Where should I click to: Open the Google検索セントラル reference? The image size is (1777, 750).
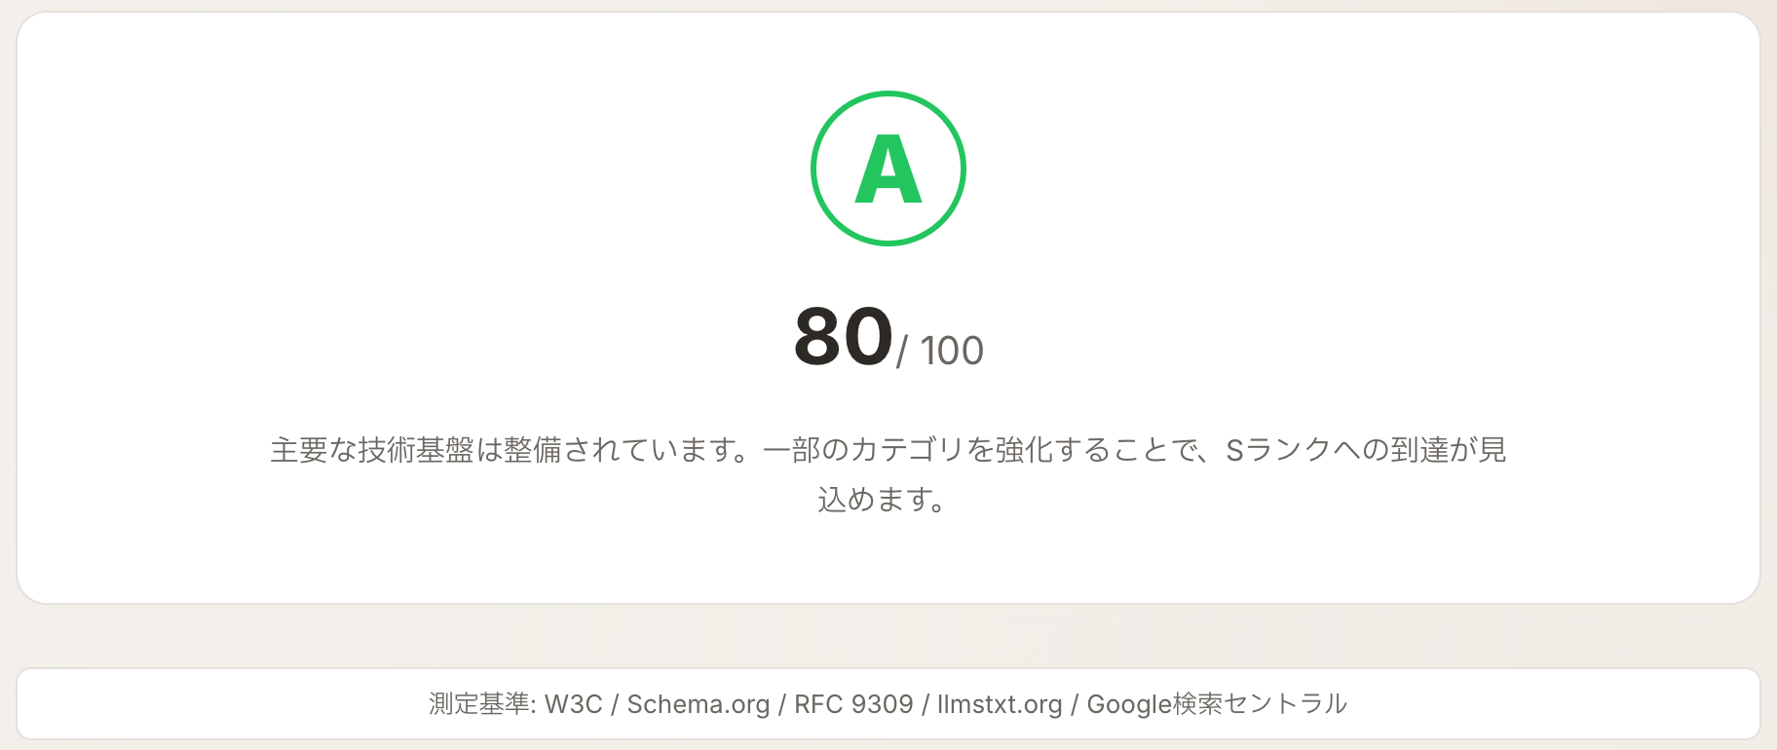click(x=1217, y=704)
